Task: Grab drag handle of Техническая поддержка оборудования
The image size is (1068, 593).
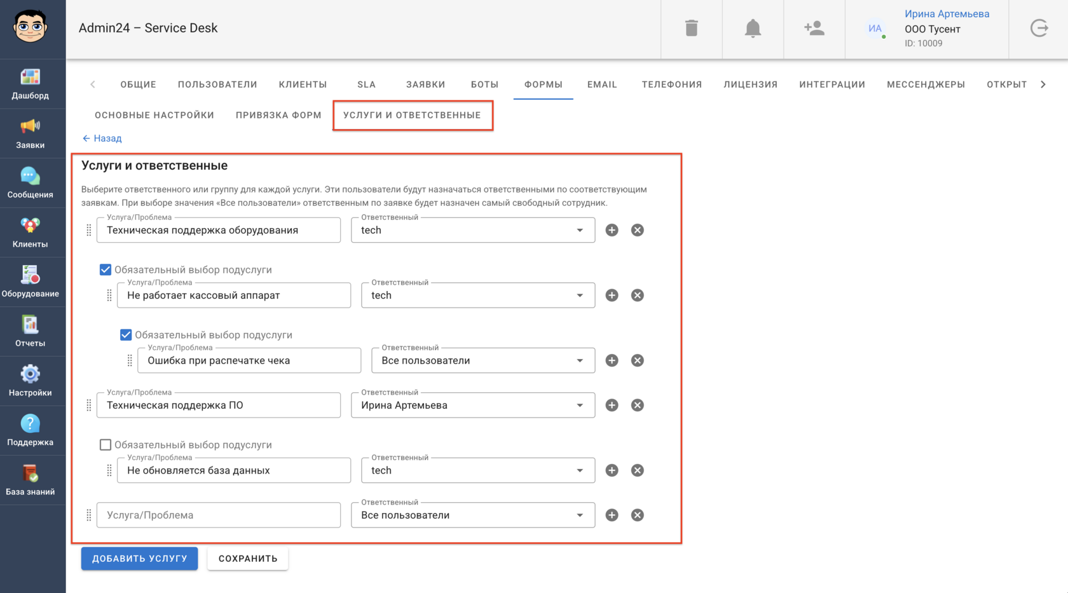Action: [88, 230]
